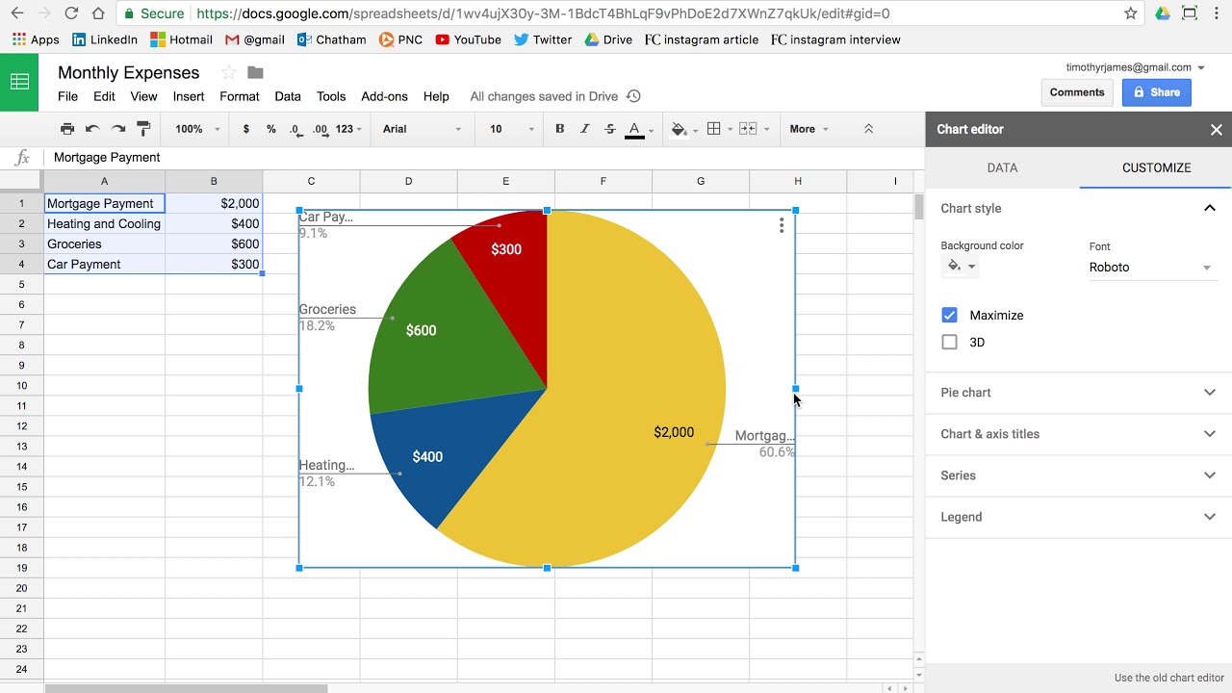Open the Font dropdown showing Roboto
This screenshot has height=693, width=1232.
coord(1151,268)
